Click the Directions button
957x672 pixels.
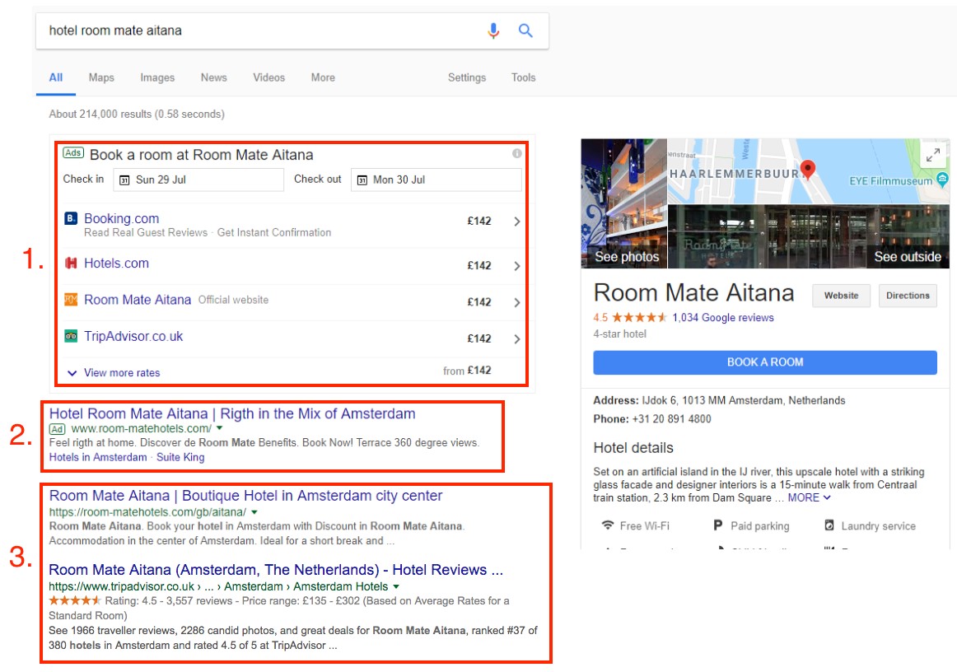click(908, 296)
